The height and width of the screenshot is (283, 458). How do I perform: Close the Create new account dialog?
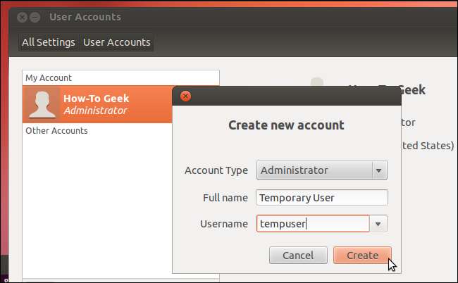185,96
